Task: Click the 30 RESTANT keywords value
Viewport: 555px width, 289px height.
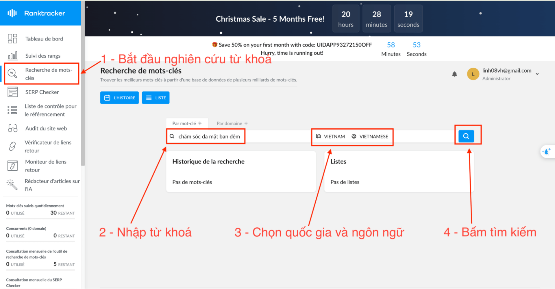Action: [62, 213]
